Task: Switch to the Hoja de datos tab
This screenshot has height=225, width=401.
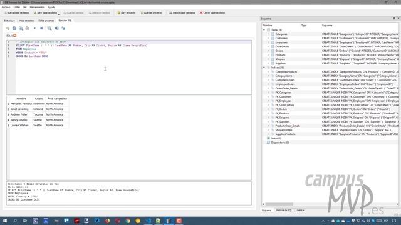Action: click(x=26, y=21)
